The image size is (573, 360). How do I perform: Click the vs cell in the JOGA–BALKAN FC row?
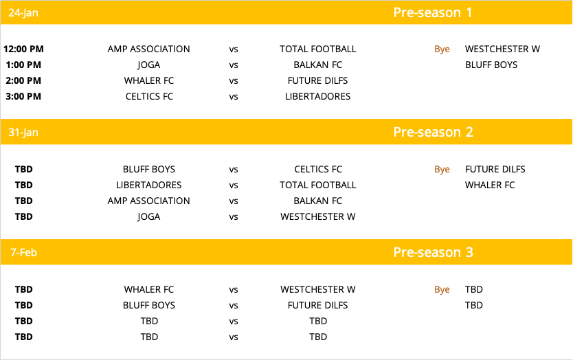pyautogui.click(x=234, y=65)
